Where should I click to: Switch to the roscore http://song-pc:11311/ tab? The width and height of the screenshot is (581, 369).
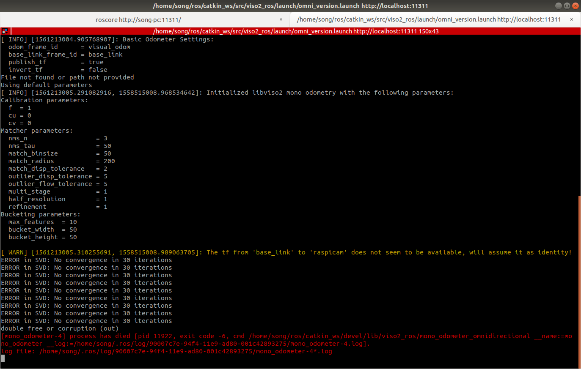(x=145, y=19)
